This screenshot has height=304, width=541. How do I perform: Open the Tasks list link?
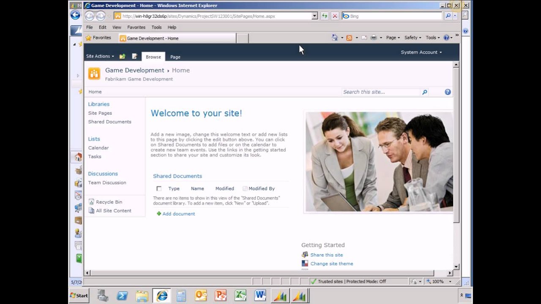95,156
